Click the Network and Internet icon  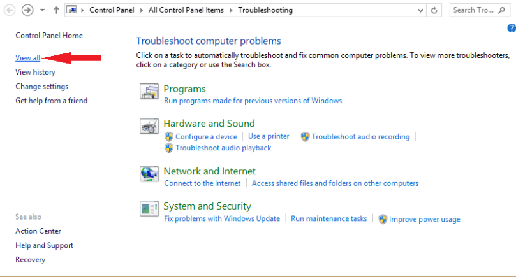(149, 174)
